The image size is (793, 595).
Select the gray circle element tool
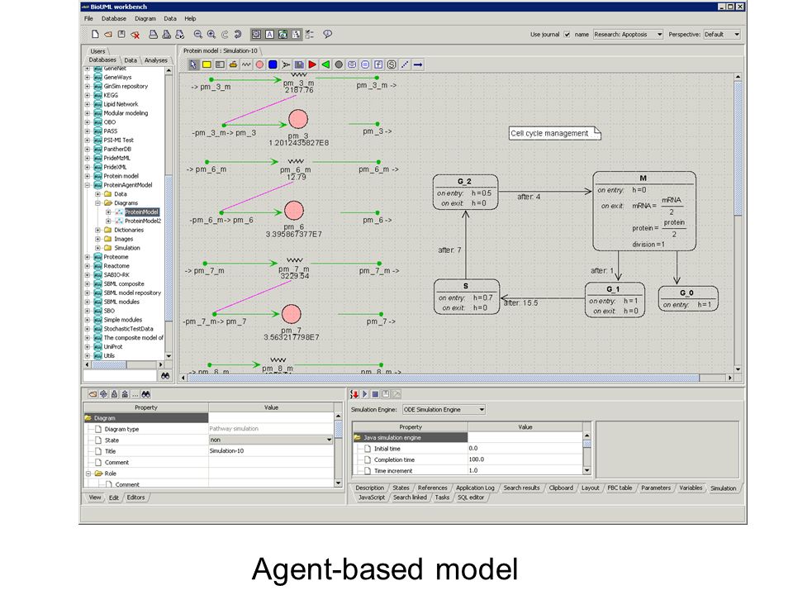[339, 64]
